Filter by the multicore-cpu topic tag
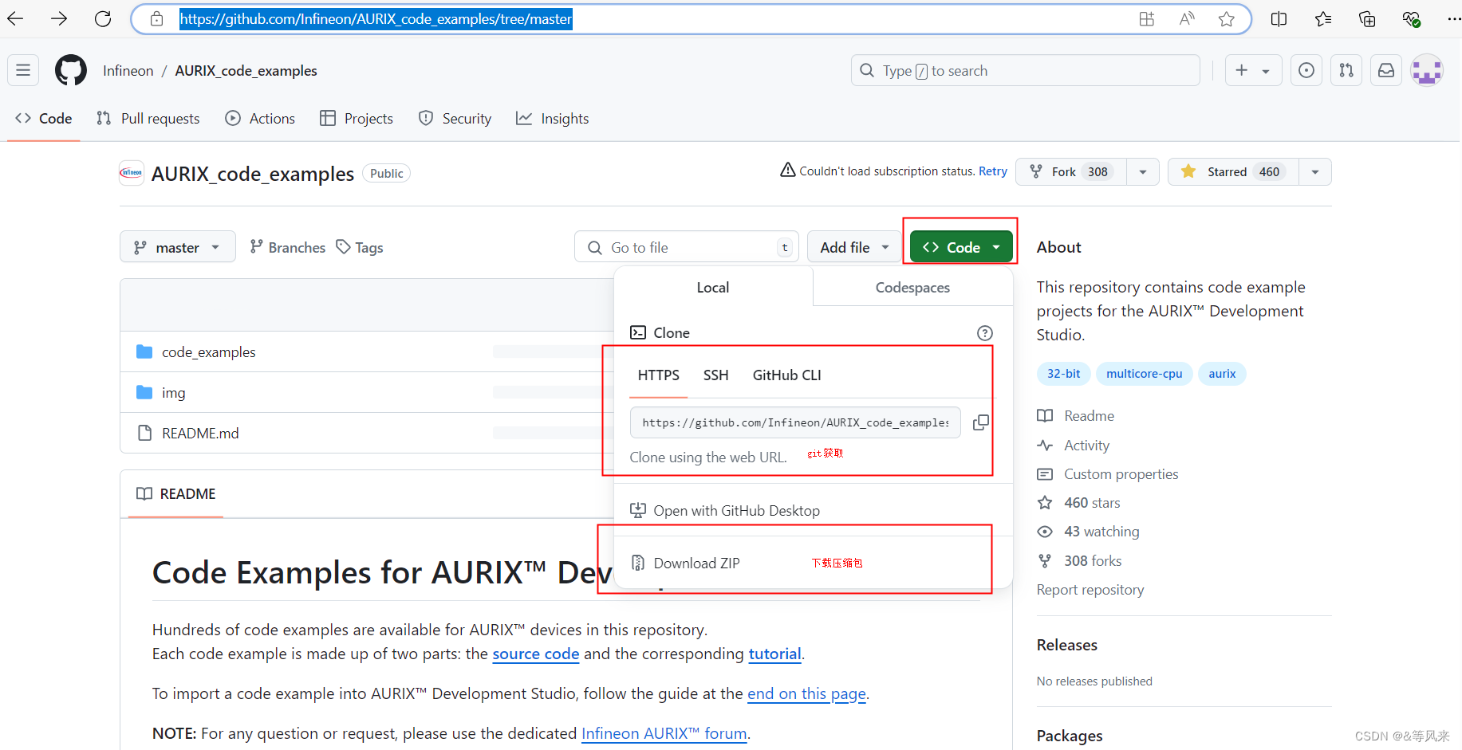1462x750 pixels. pyautogui.click(x=1144, y=374)
